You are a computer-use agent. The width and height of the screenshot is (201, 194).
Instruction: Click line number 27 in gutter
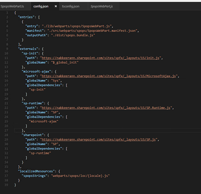6,130
